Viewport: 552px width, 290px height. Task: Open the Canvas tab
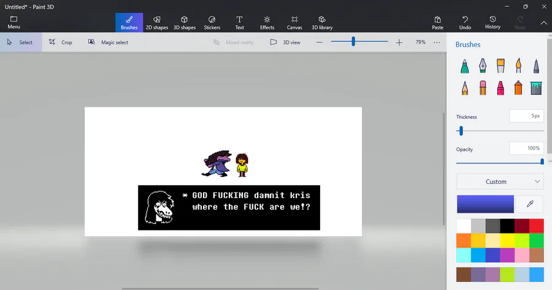click(x=294, y=23)
